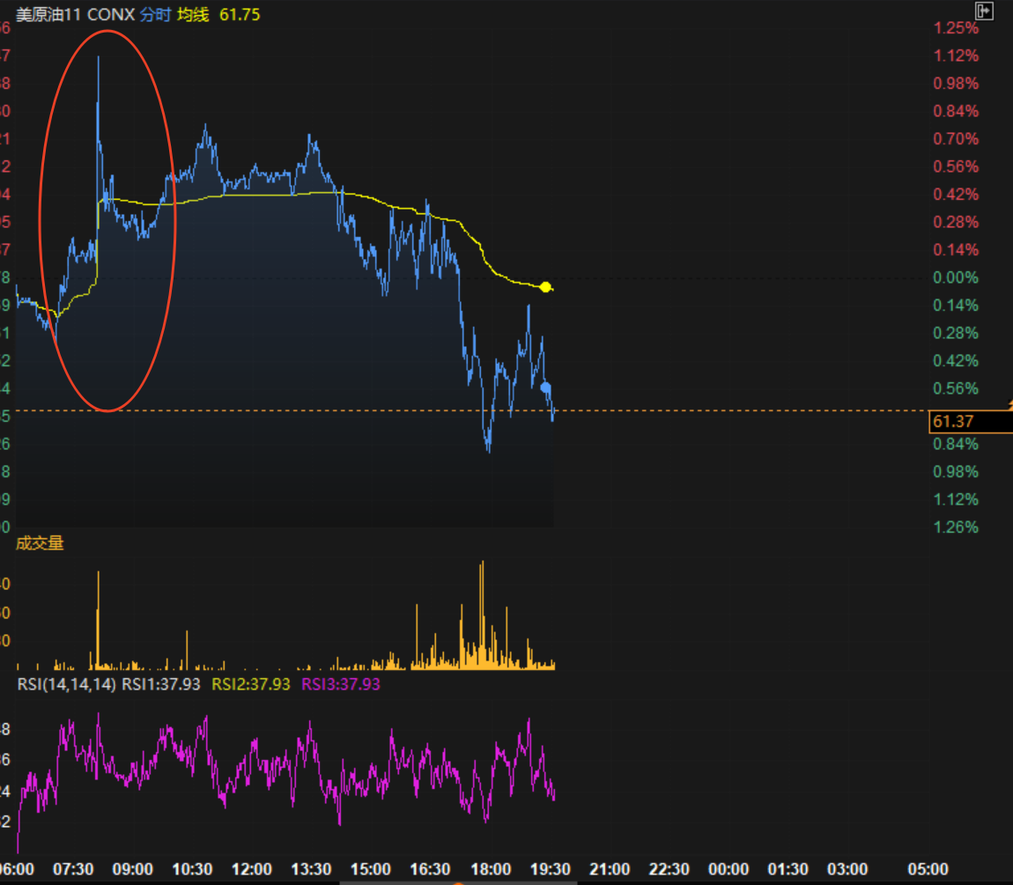This screenshot has width=1013, height=885.
Task: Click the 03:00 time axis label
Action: pyautogui.click(x=847, y=869)
